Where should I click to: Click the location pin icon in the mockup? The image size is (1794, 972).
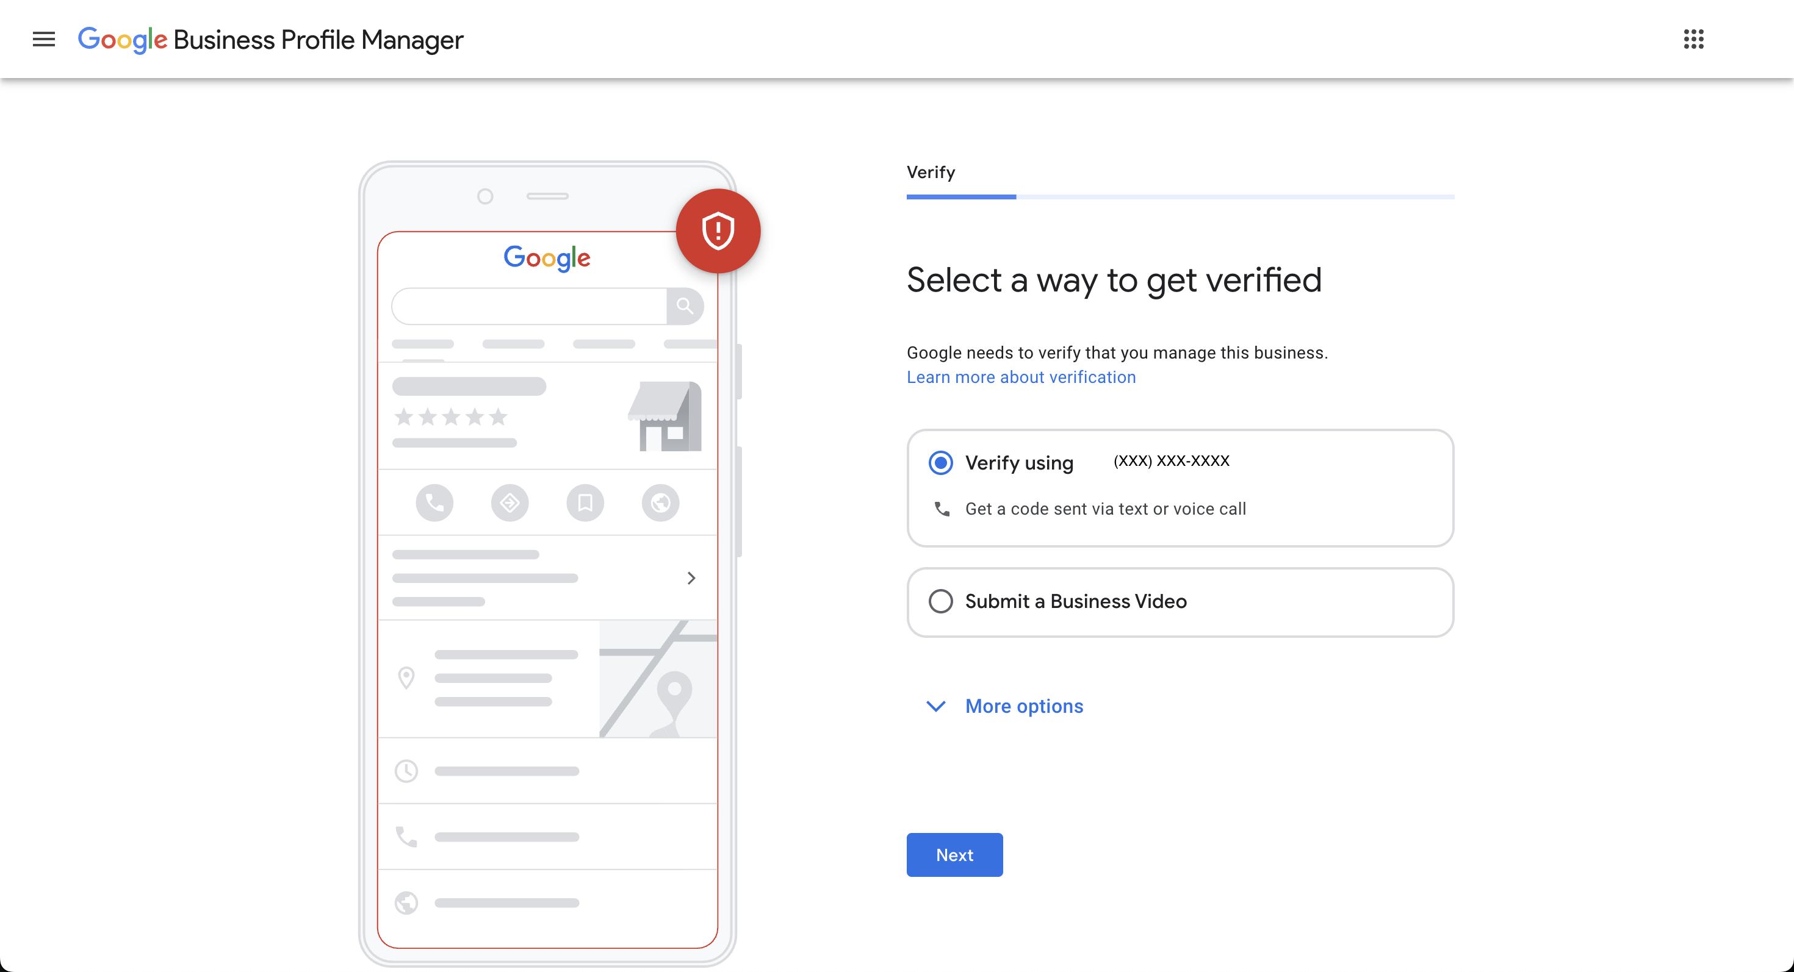(406, 677)
